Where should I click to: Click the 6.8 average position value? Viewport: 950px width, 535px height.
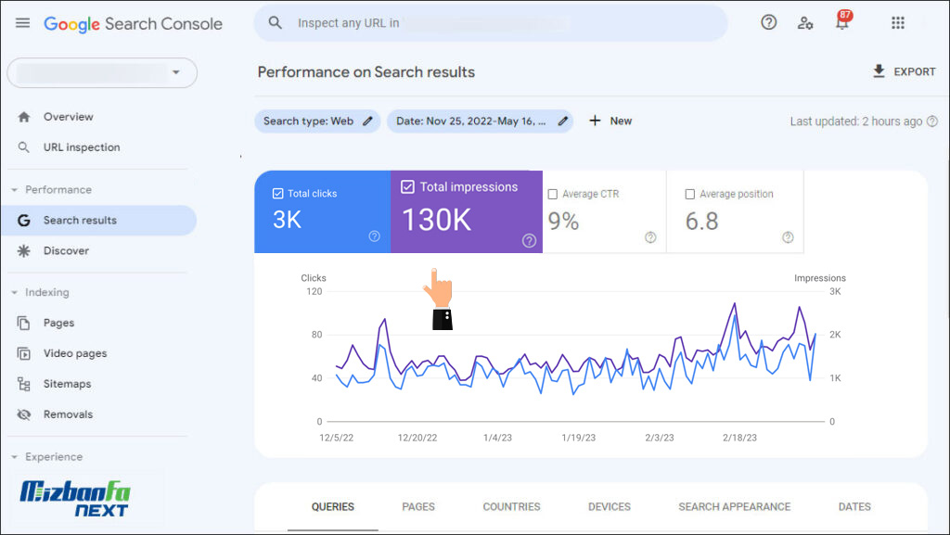click(x=701, y=222)
